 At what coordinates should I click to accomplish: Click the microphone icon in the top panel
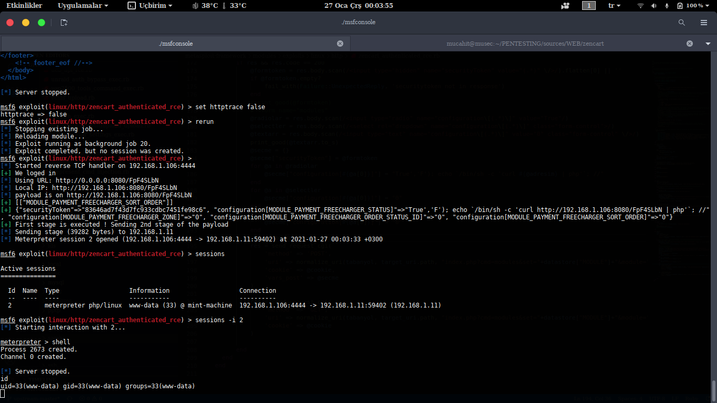tap(667, 6)
